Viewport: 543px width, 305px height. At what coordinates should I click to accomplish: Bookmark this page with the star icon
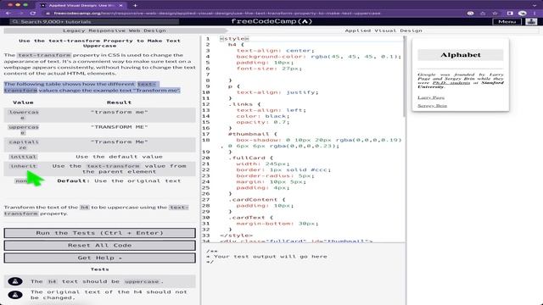(495, 14)
